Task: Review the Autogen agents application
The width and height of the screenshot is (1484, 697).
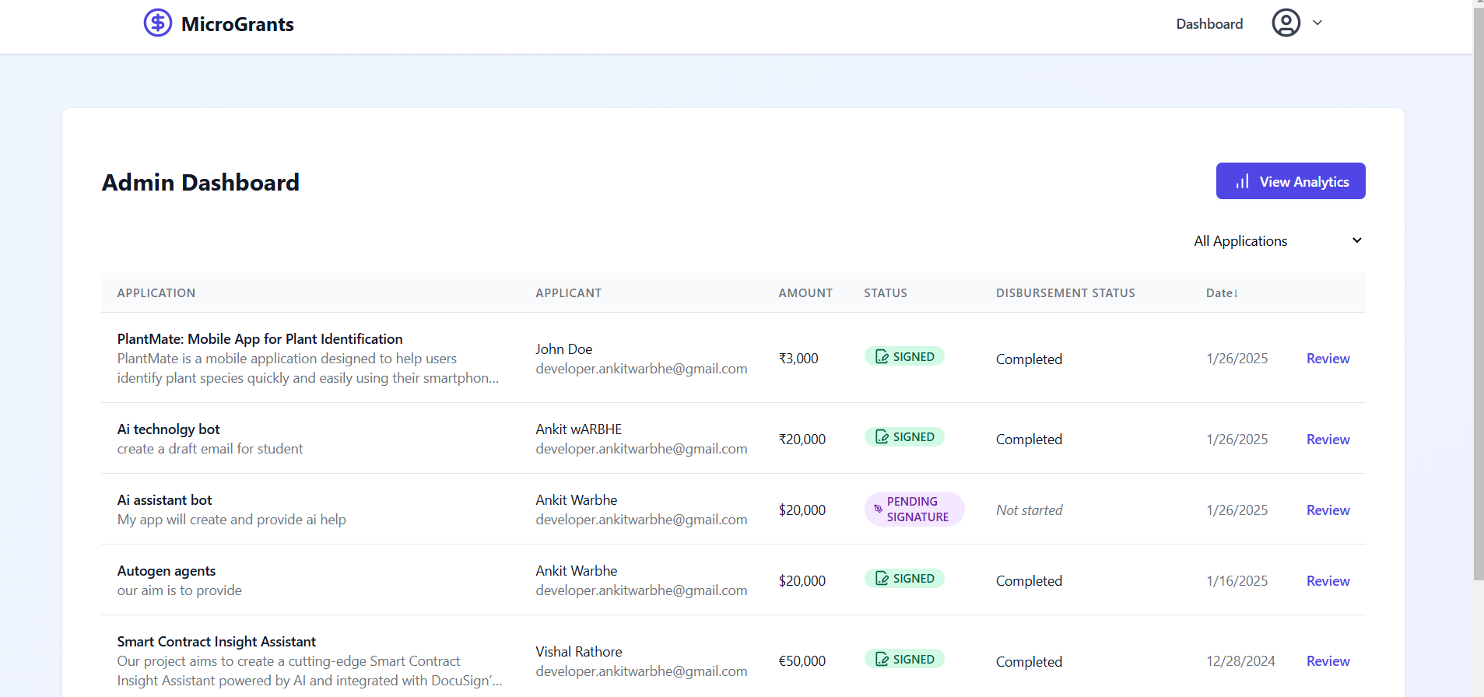Action: tap(1328, 581)
